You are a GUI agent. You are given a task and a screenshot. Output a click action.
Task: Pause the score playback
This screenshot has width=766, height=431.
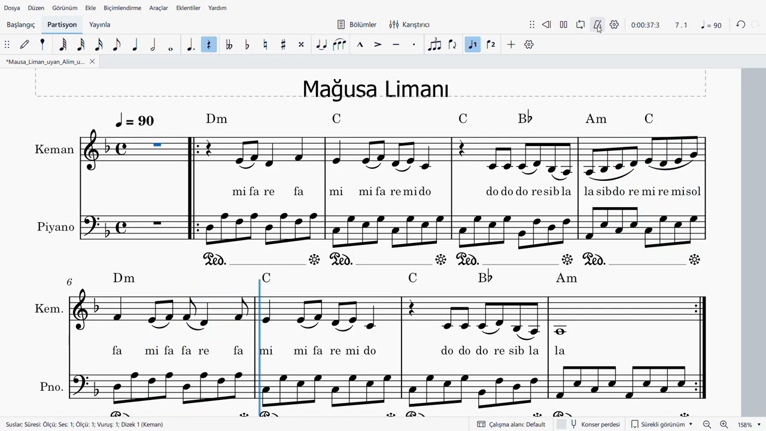(x=563, y=25)
